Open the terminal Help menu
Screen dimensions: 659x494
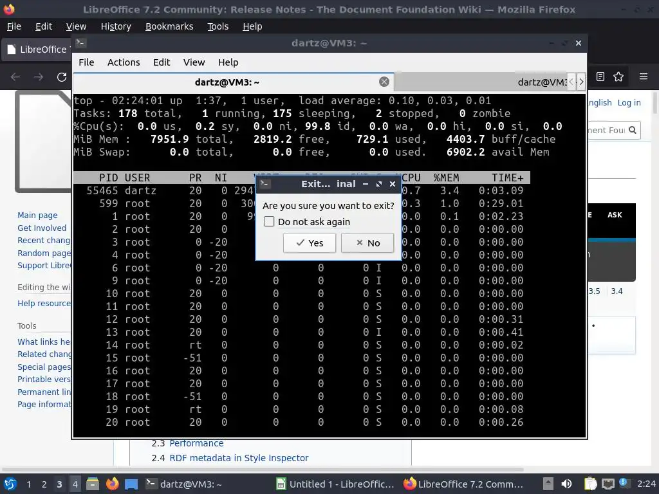tap(228, 62)
